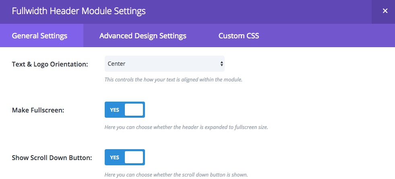This screenshot has height=179, width=395.
Task: Click the Show Scroll Down Button label
Action: coord(52,158)
